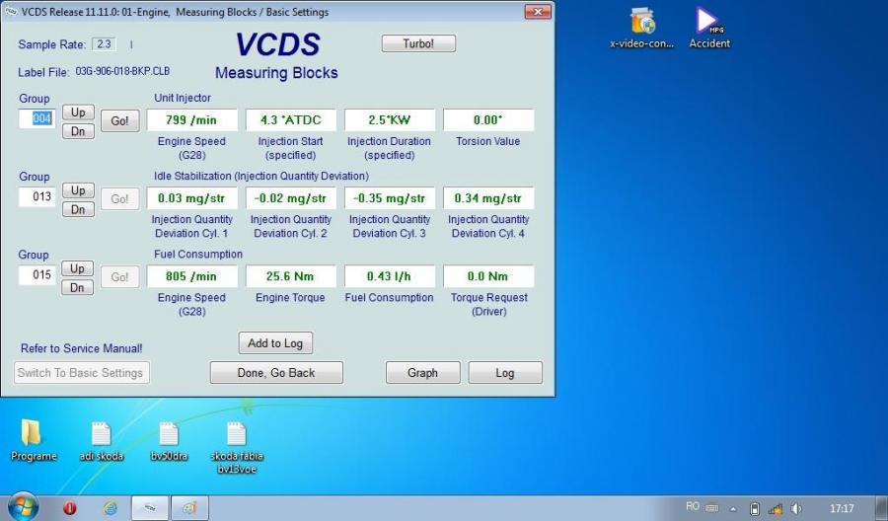The image size is (888, 521).
Task: Launch Internet Explorer from the taskbar
Action: tap(111, 508)
